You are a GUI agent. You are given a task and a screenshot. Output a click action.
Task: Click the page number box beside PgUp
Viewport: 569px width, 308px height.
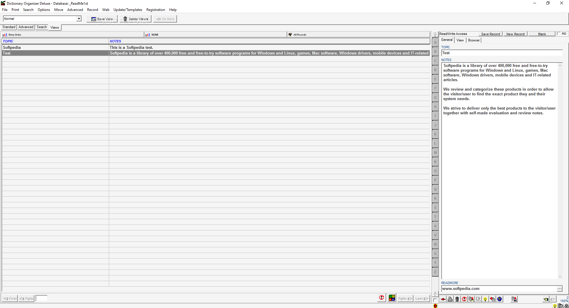coord(41,298)
